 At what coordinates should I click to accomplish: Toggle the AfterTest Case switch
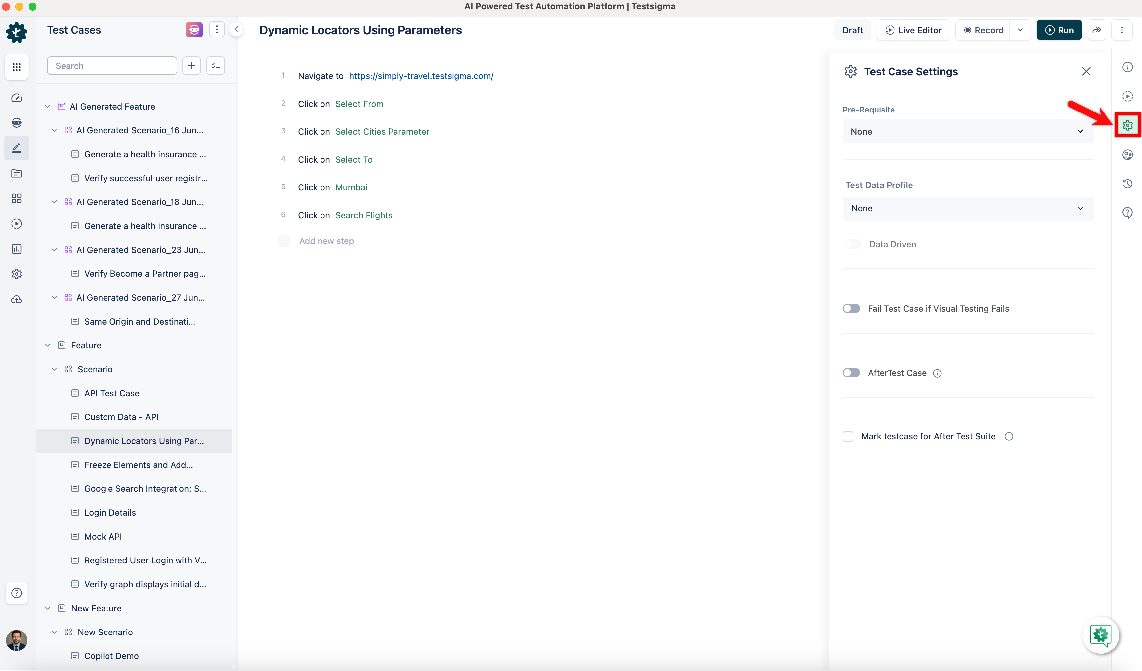click(x=851, y=373)
